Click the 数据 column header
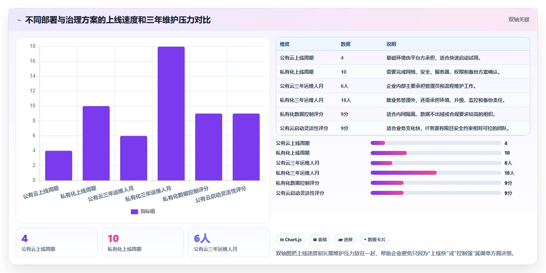 pyautogui.click(x=346, y=44)
